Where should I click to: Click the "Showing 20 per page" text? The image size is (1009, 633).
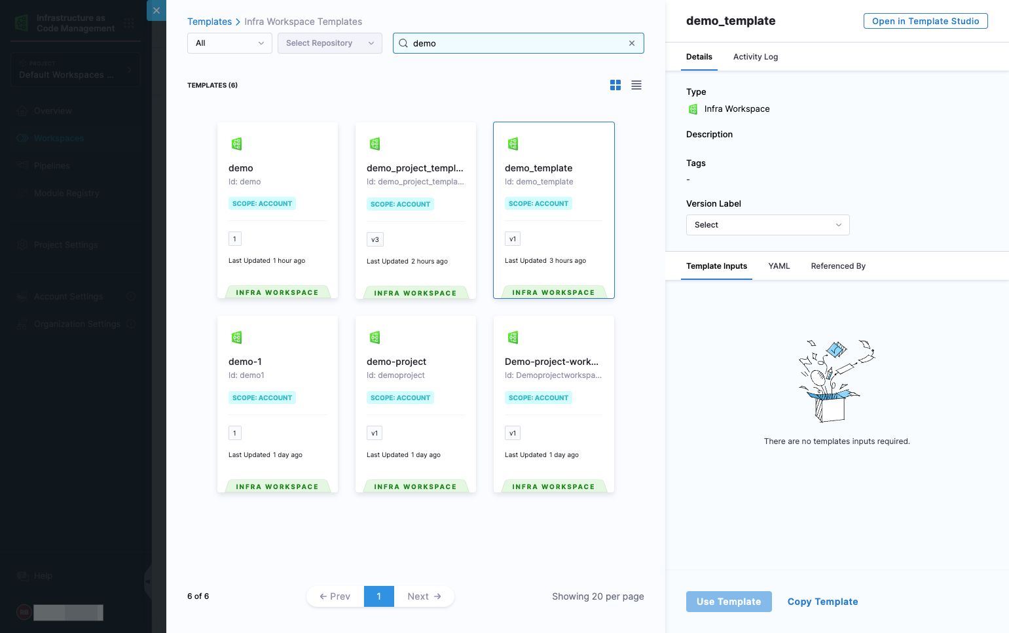click(x=598, y=596)
